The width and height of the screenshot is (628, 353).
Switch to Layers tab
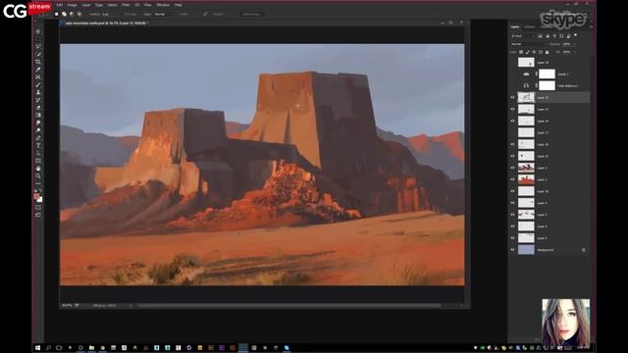[x=515, y=26]
